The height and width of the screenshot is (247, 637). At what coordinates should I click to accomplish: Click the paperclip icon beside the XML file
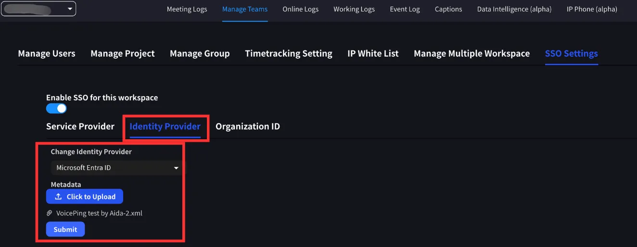tap(49, 213)
